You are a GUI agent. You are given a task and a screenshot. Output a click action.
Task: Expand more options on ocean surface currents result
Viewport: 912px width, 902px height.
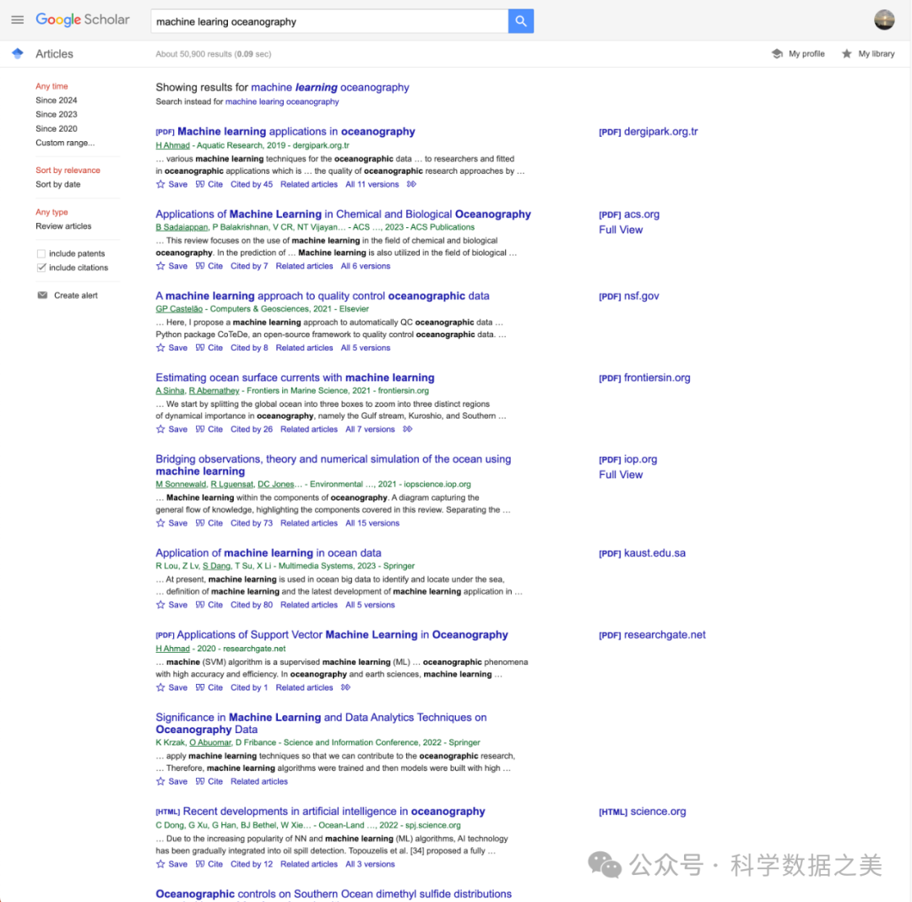click(x=408, y=429)
